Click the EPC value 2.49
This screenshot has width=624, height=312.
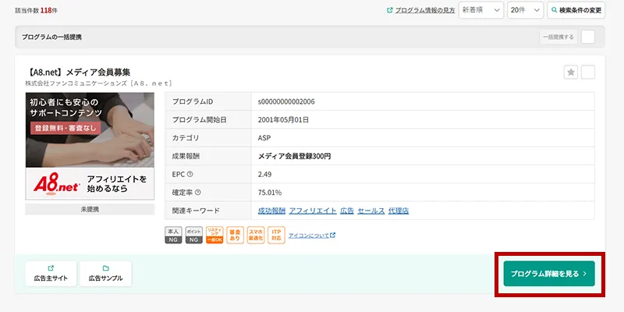click(x=264, y=174)
